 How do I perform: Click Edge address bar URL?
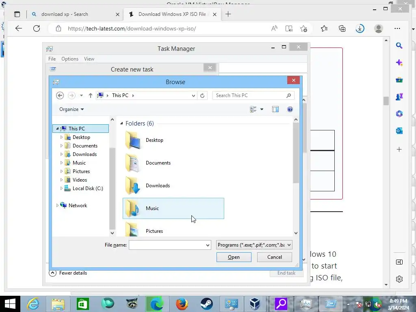click(132, 29)
